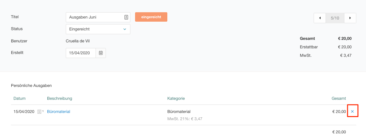This screenshot has width=366, height=139.
Task: Click the receipt attachment icon beside Büromaterial
Action: click(x=39, y=112)
